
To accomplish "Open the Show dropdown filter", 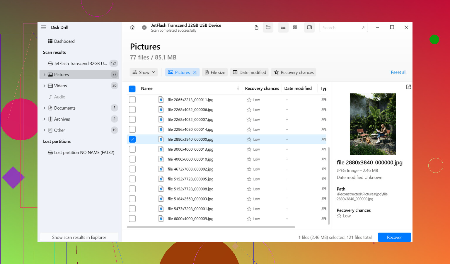I will coord(144,72).
